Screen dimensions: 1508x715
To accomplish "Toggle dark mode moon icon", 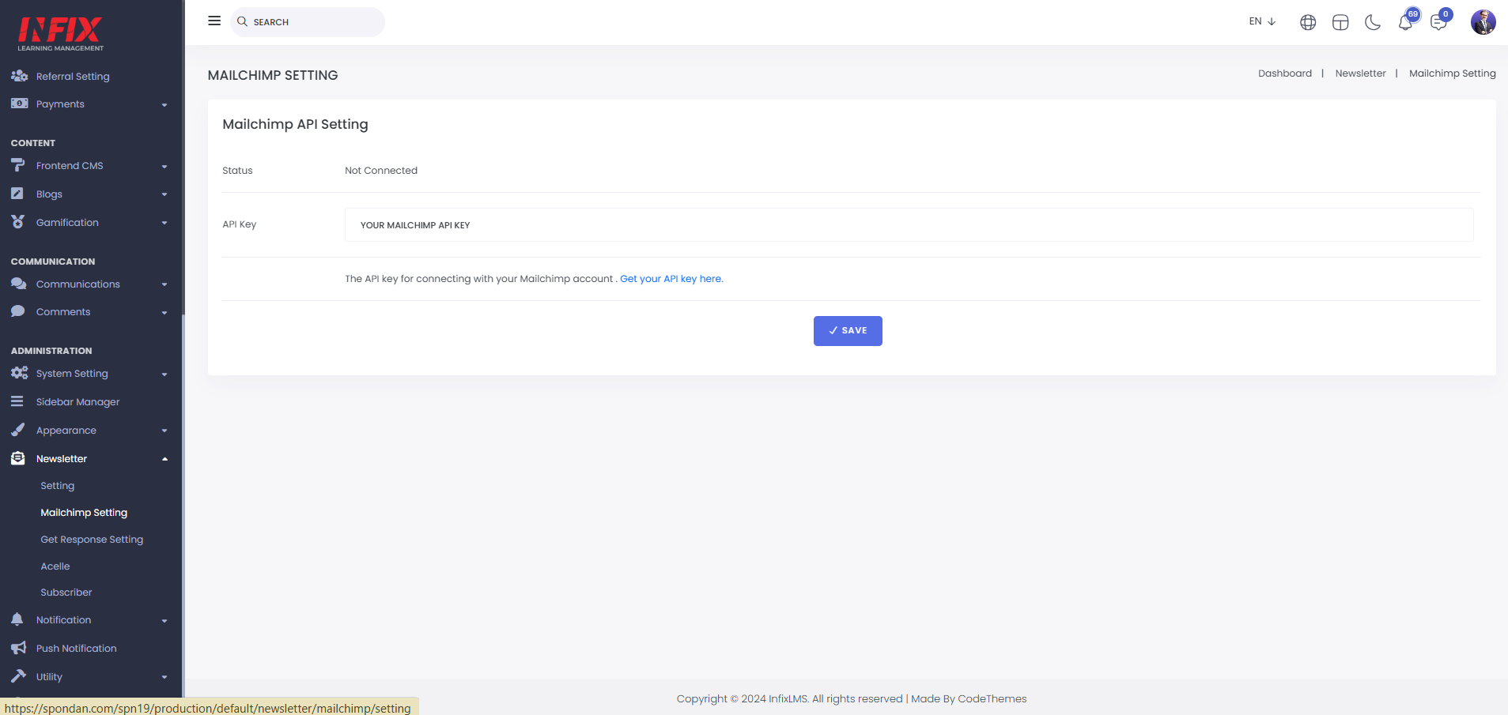I will click(1373, 22).
